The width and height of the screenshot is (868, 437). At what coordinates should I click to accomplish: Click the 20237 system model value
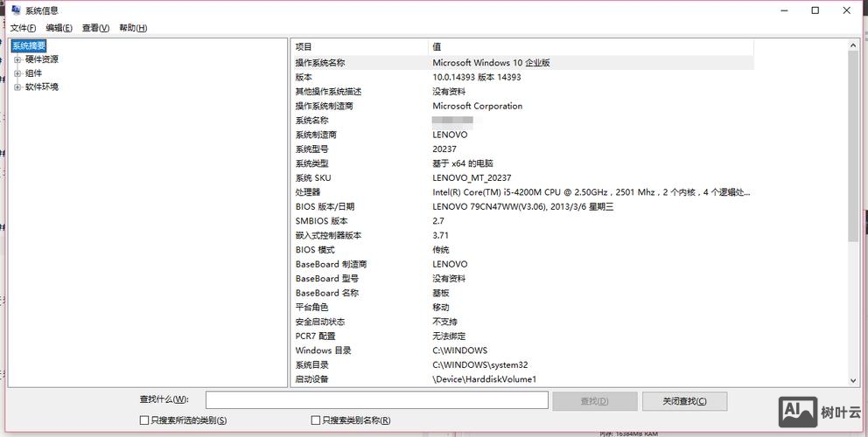pos(444,149)
